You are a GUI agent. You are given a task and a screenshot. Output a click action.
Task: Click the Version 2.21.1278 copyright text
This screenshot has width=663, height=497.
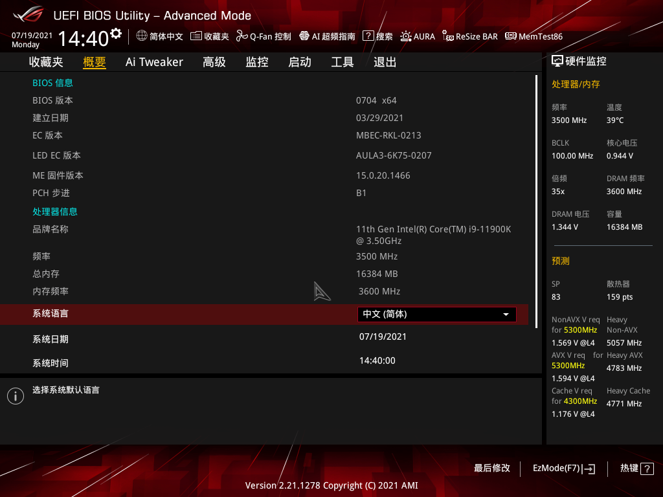tap(331, 485)
